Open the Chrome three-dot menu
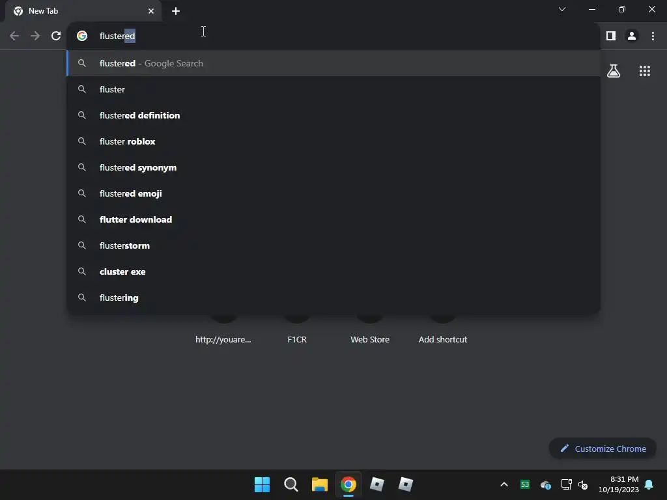This screenshot has width=667, height=500. (x=653, y=36)
